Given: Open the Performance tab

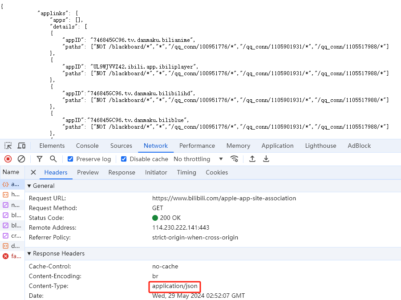Looking at the screenshot, I should click(197, 146).
